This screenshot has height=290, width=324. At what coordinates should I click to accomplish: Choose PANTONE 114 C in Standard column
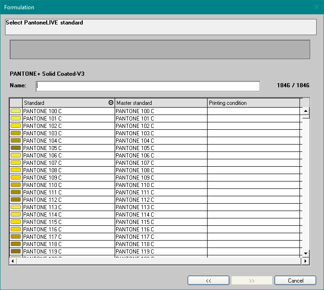pos(68,215)
